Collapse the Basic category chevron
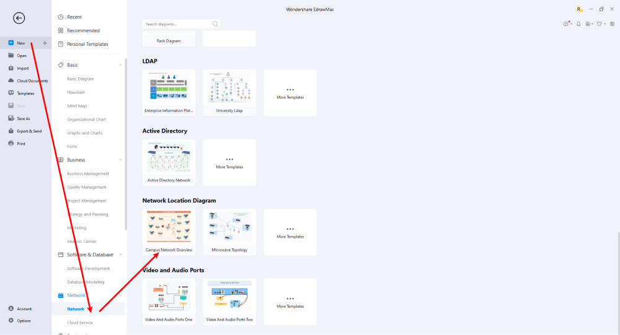Viewport: 620px width, 335px height. pos(121,65)
